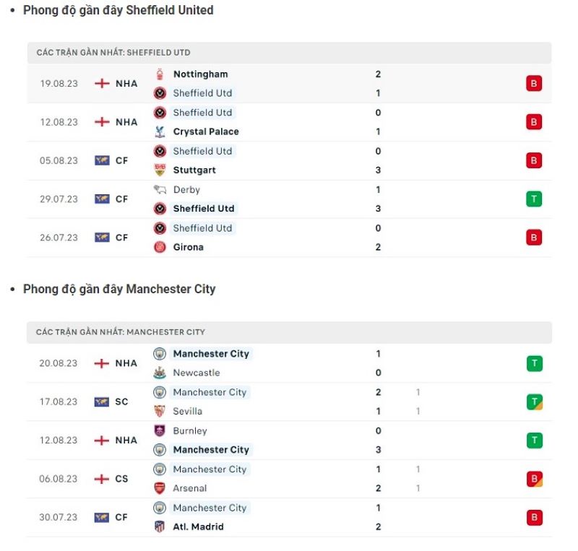Click the Stuttgart club badge
This screenshot has width=578, height=551.
click(160, 170)
